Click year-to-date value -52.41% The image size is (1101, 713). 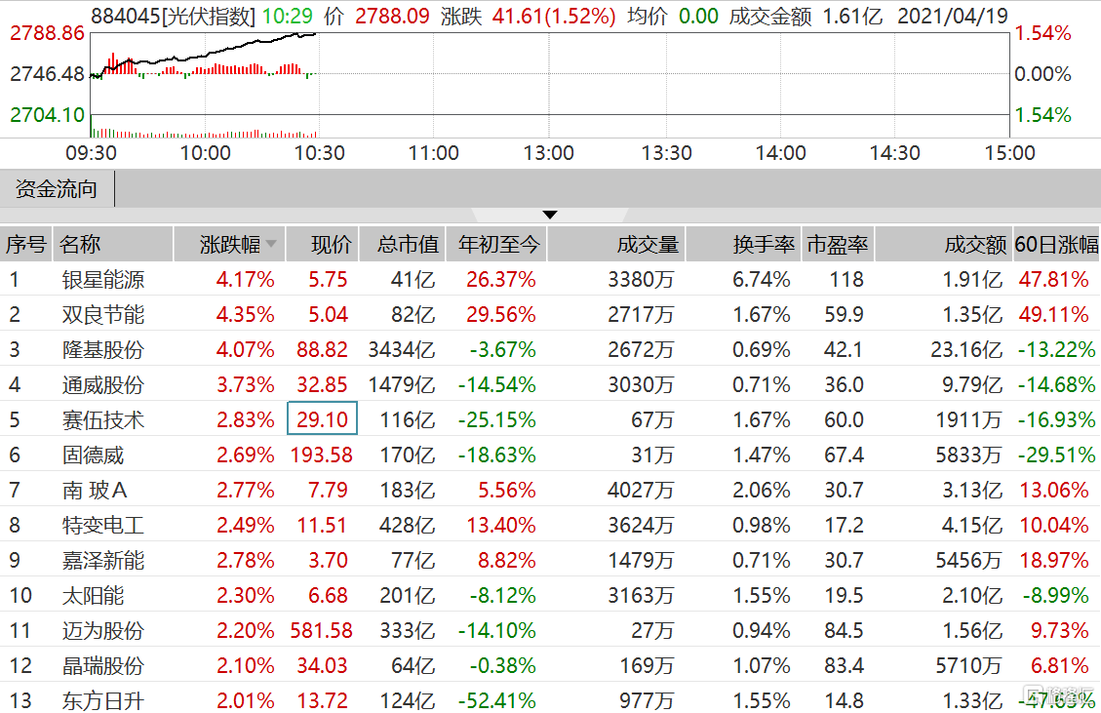pos(497,700)
